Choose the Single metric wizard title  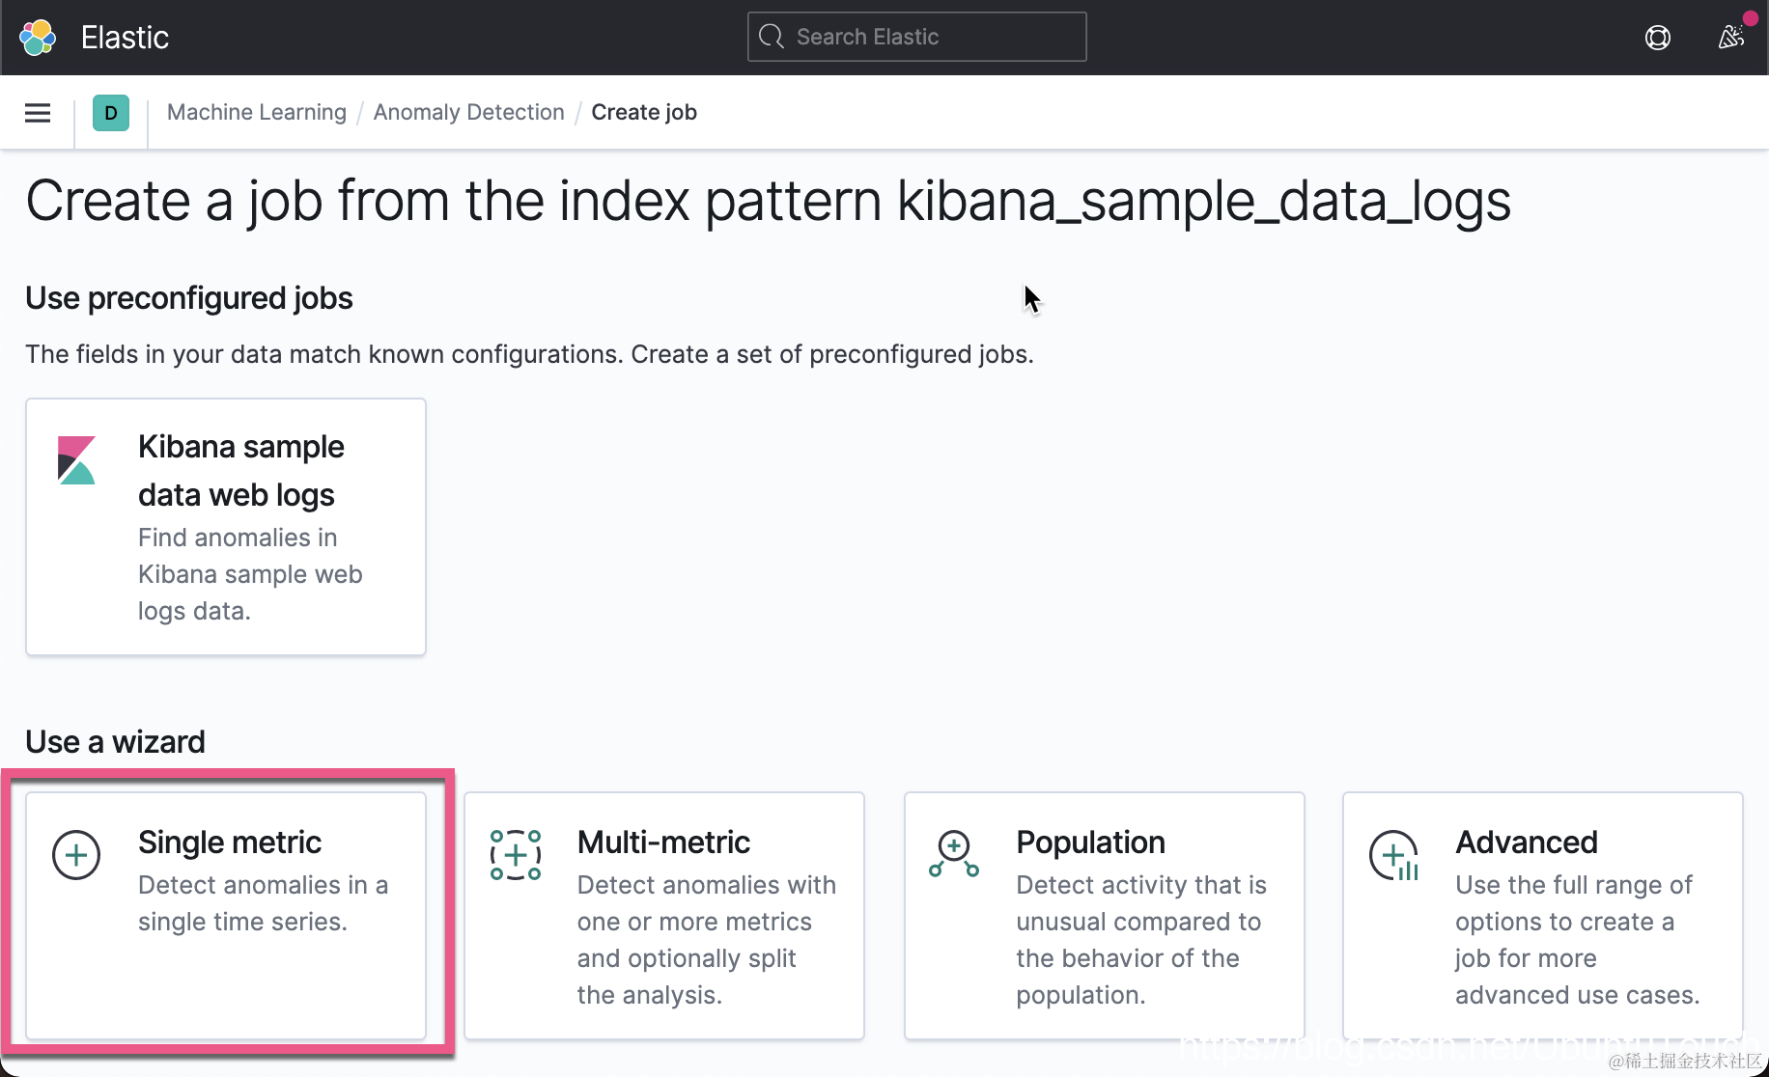230,842
